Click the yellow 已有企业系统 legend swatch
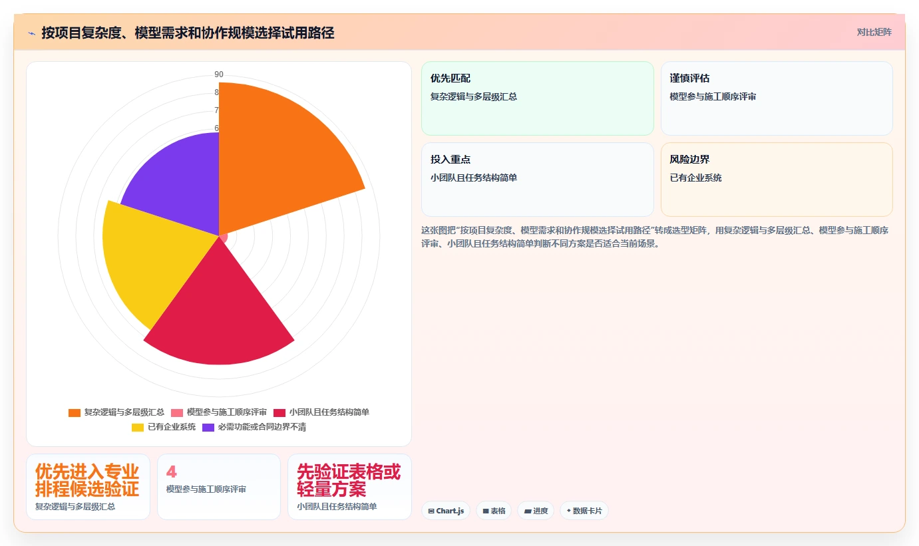 coord(138,427)
